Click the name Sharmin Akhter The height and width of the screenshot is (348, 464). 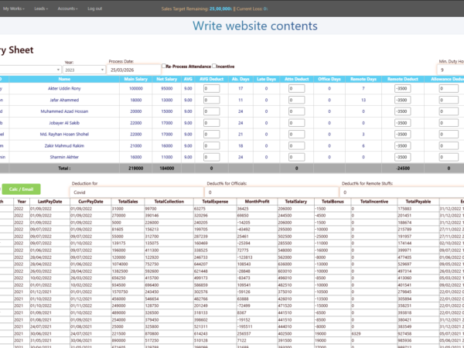64,157
